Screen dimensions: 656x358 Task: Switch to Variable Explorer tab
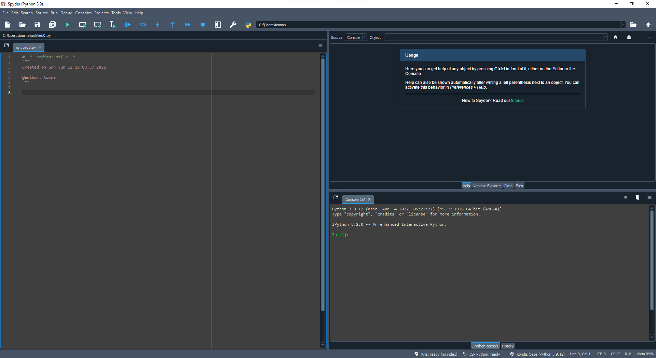[x=487, y=186]
